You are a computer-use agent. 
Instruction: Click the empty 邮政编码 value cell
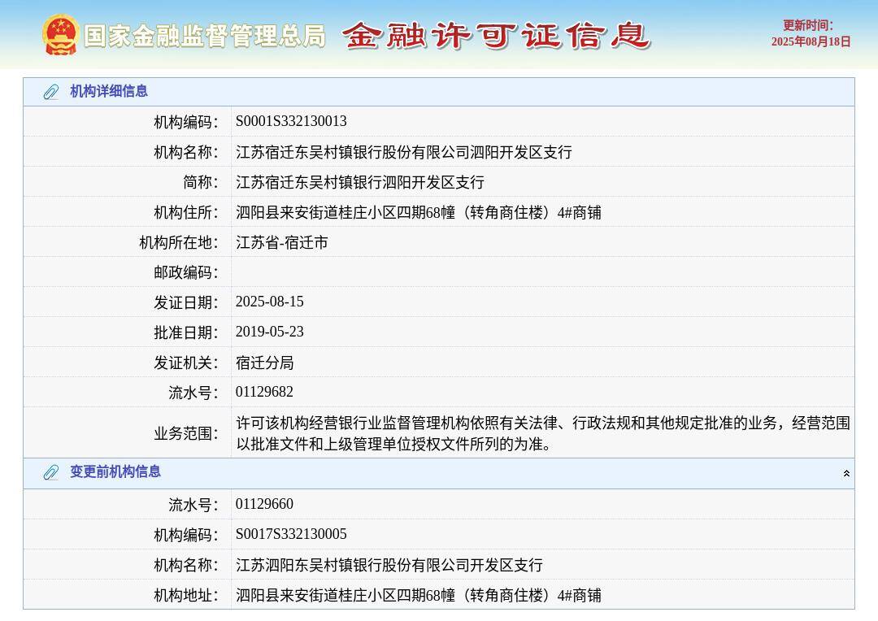542,271
